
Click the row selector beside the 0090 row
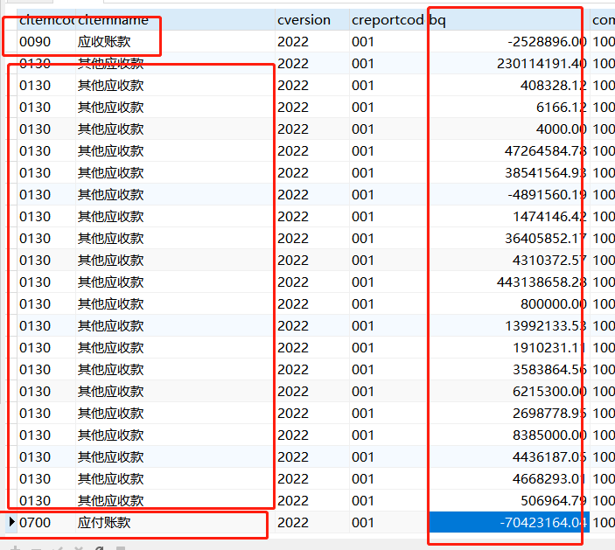point(11,42)
